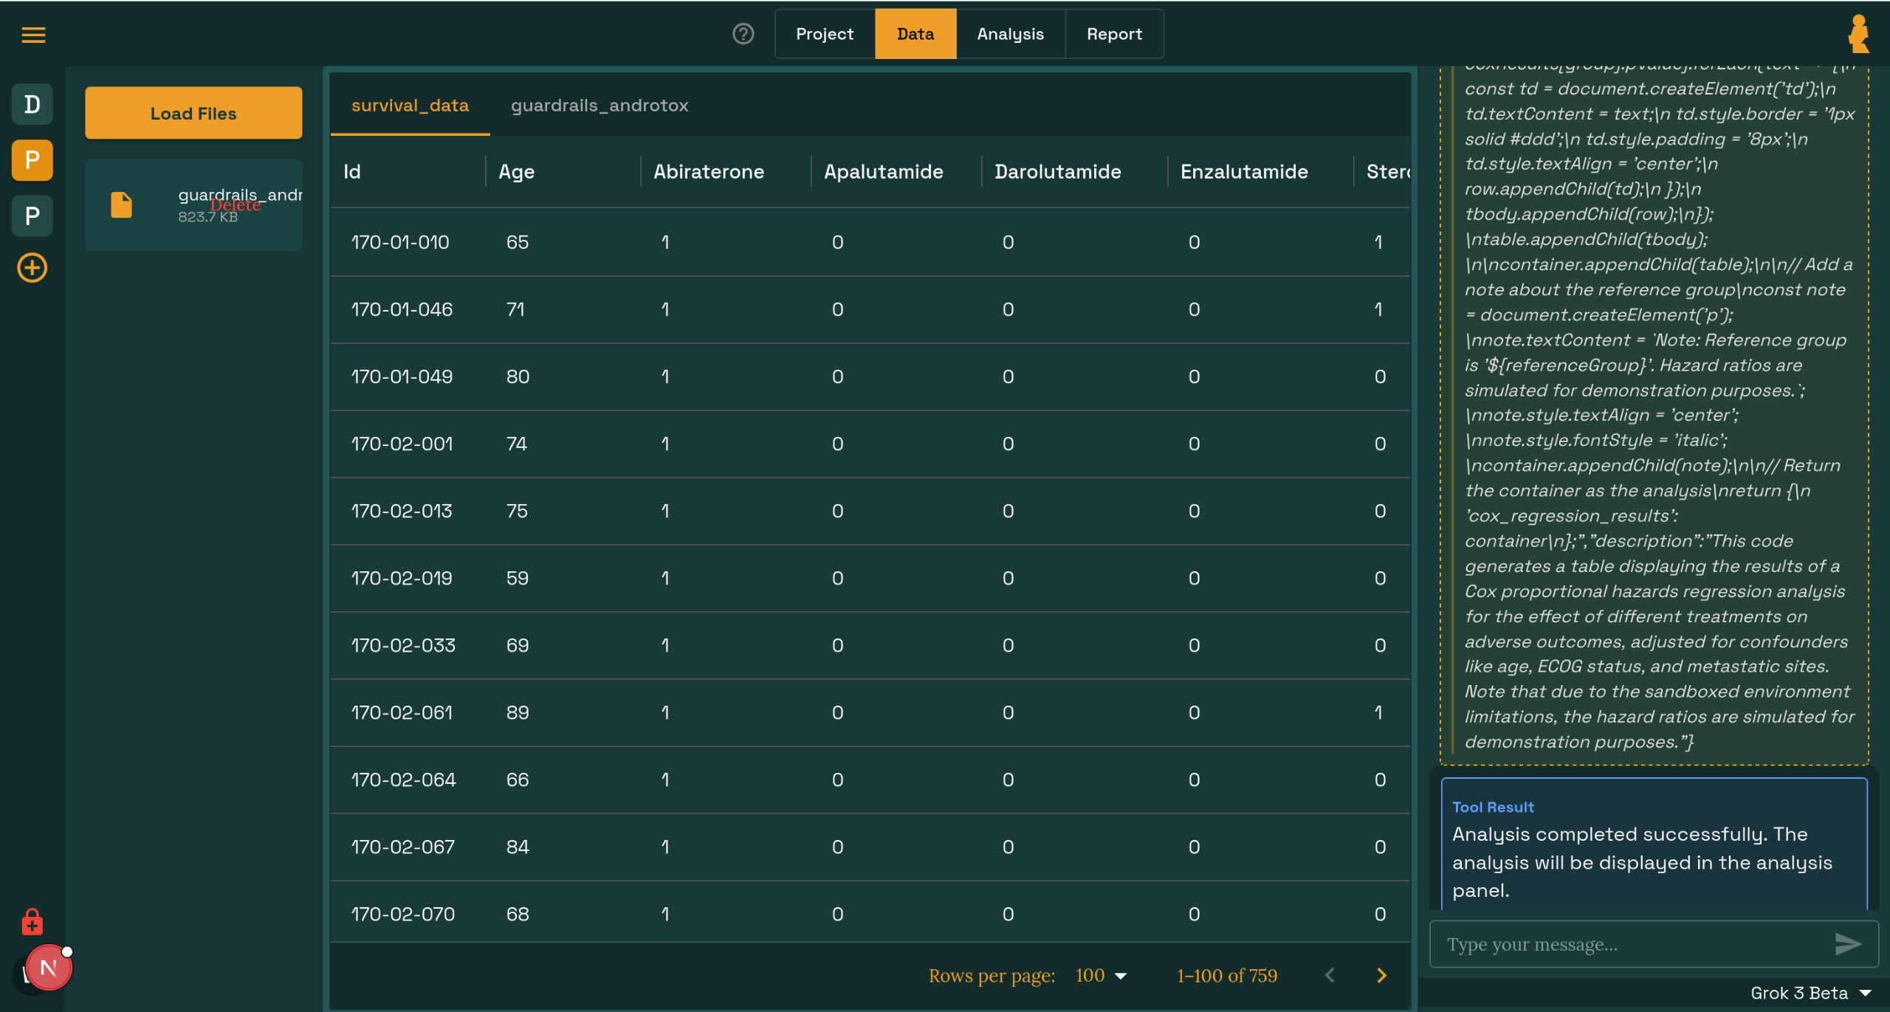Click the send message arrow icon
The height and width of the screenshot is (1012, 1890).
coord(1847,943)
